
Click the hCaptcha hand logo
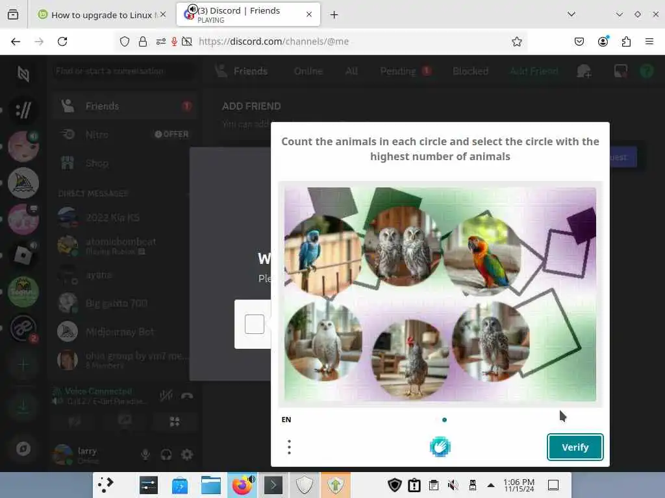(440, 447)
